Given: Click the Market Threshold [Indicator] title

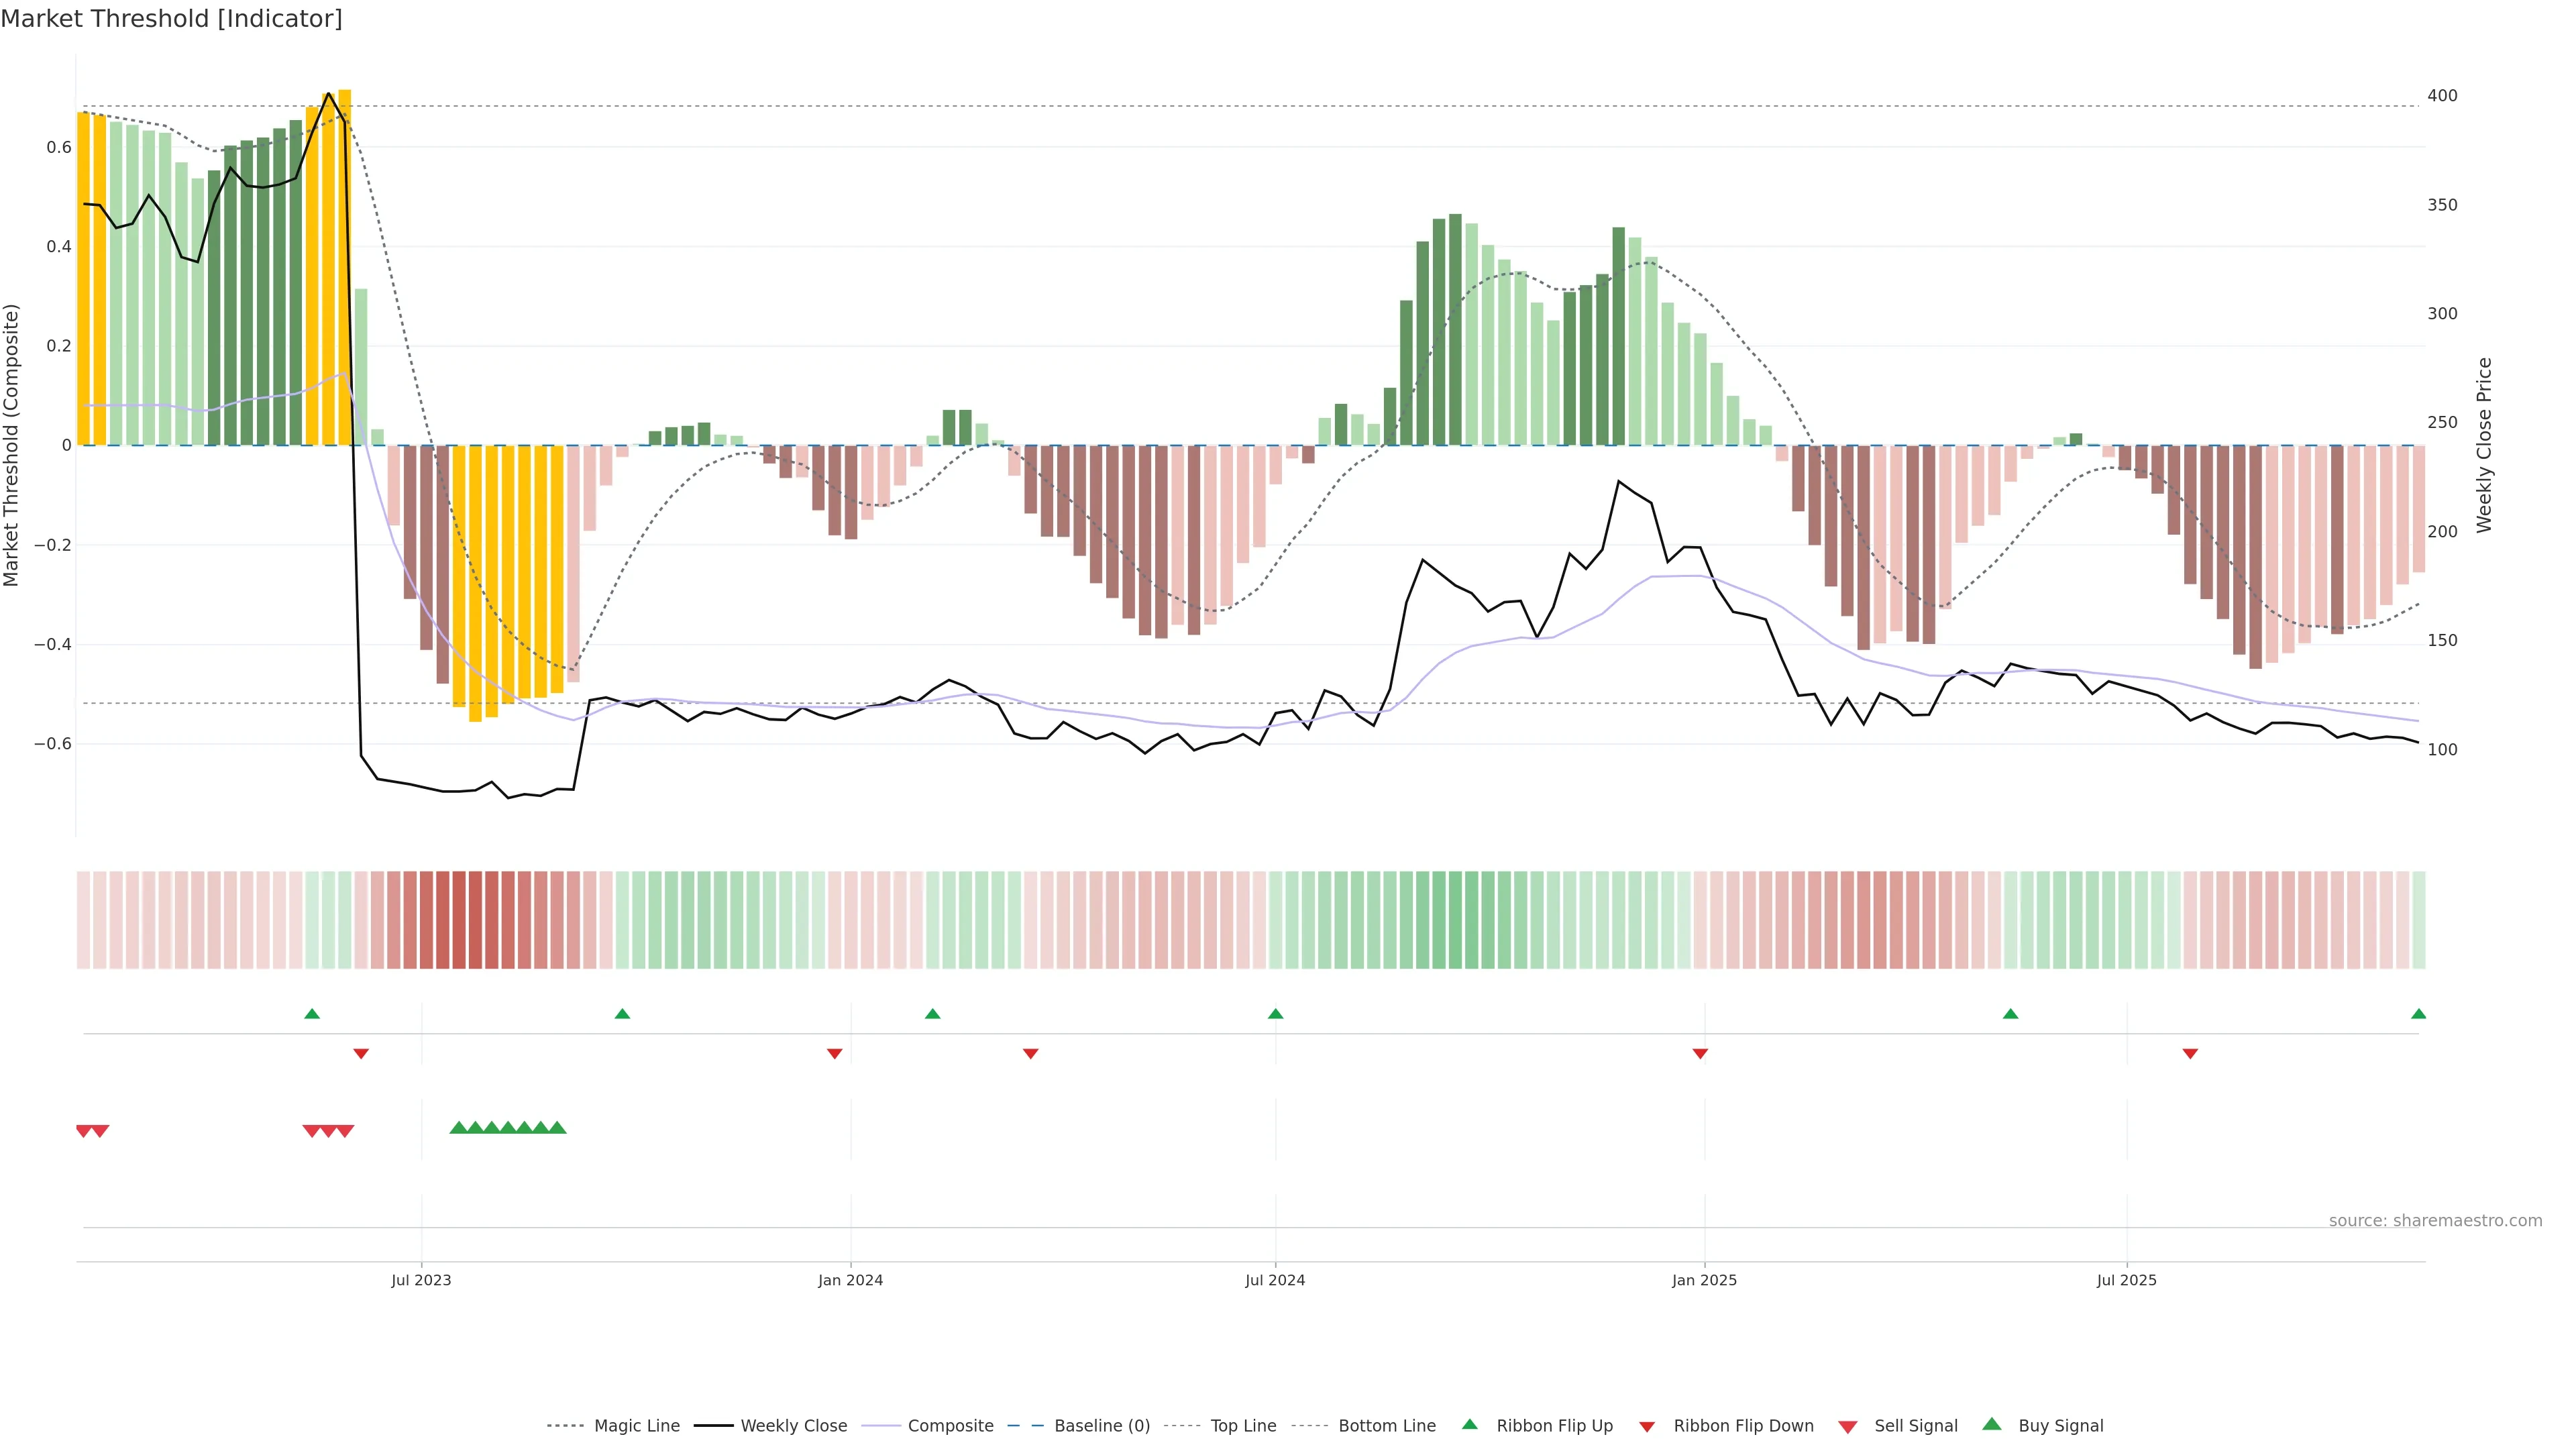Looking at the screenshot, I should [x=171, y=19].
